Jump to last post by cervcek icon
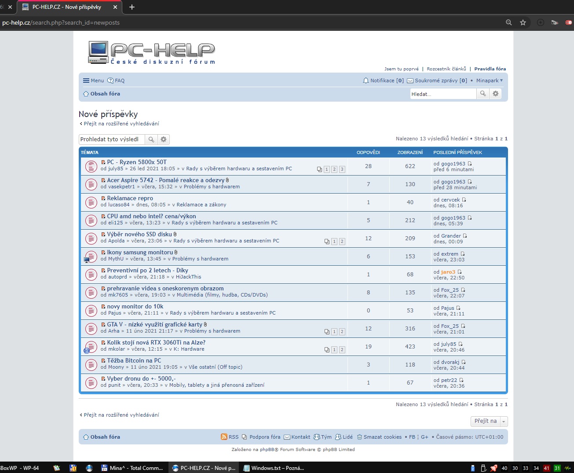Screen dimensions: 574x473 (464, 200)
